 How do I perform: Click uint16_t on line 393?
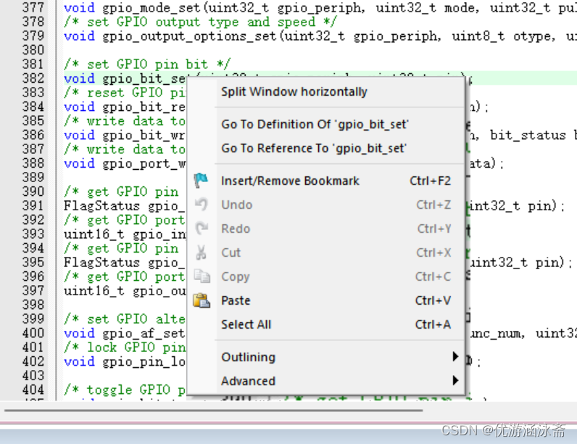(x=94, y=234)
